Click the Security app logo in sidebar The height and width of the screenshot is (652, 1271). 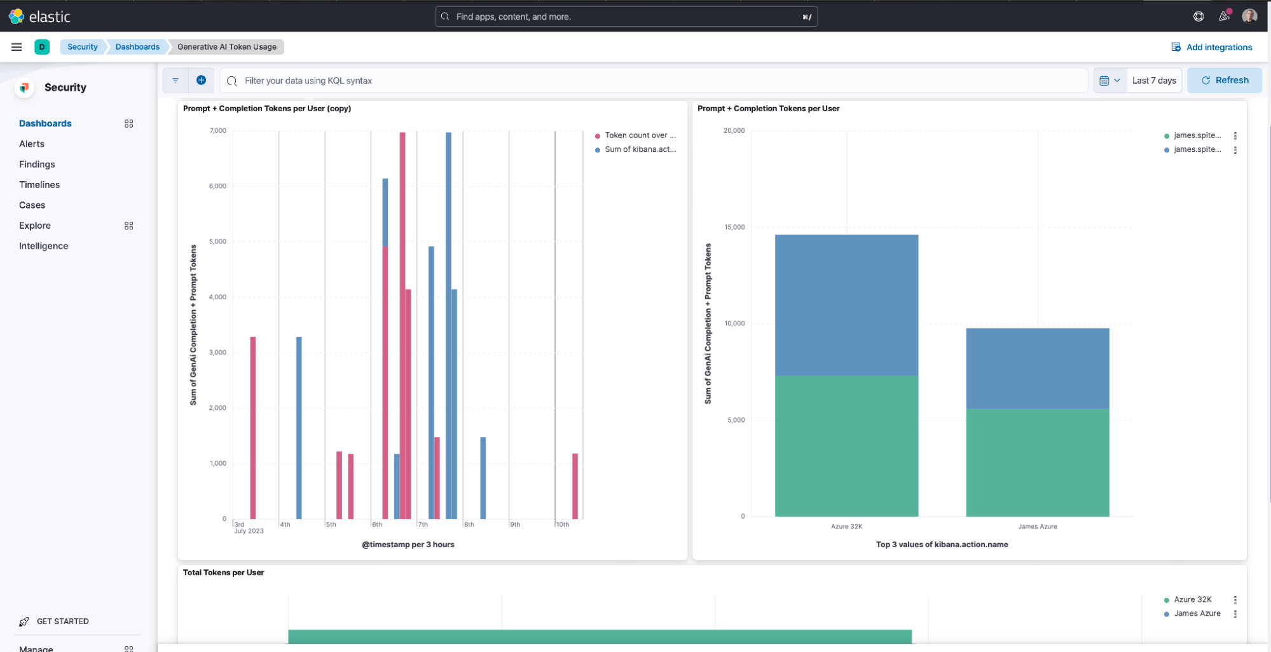pos(24,88)
